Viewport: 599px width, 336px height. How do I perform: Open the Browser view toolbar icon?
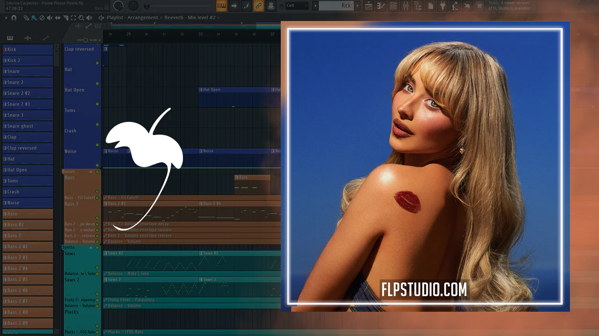pyautogui.click(x=417, y=6)
